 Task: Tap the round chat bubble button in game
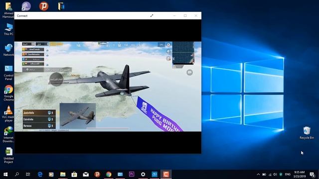click(x=189, y=73)
